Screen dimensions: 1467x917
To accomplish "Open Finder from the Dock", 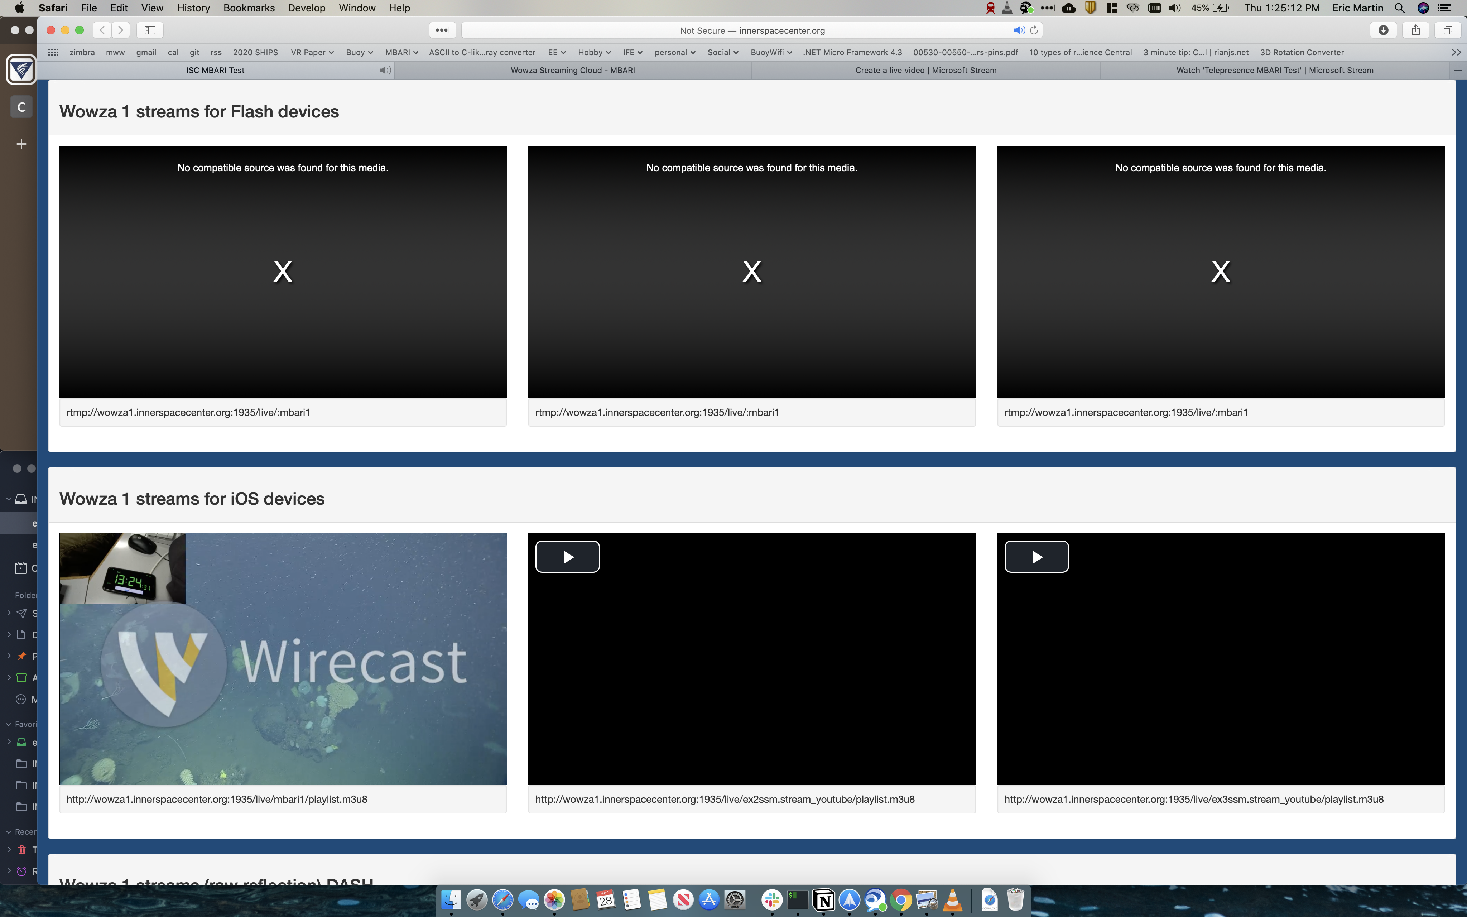I will click(x=451, y=900).
